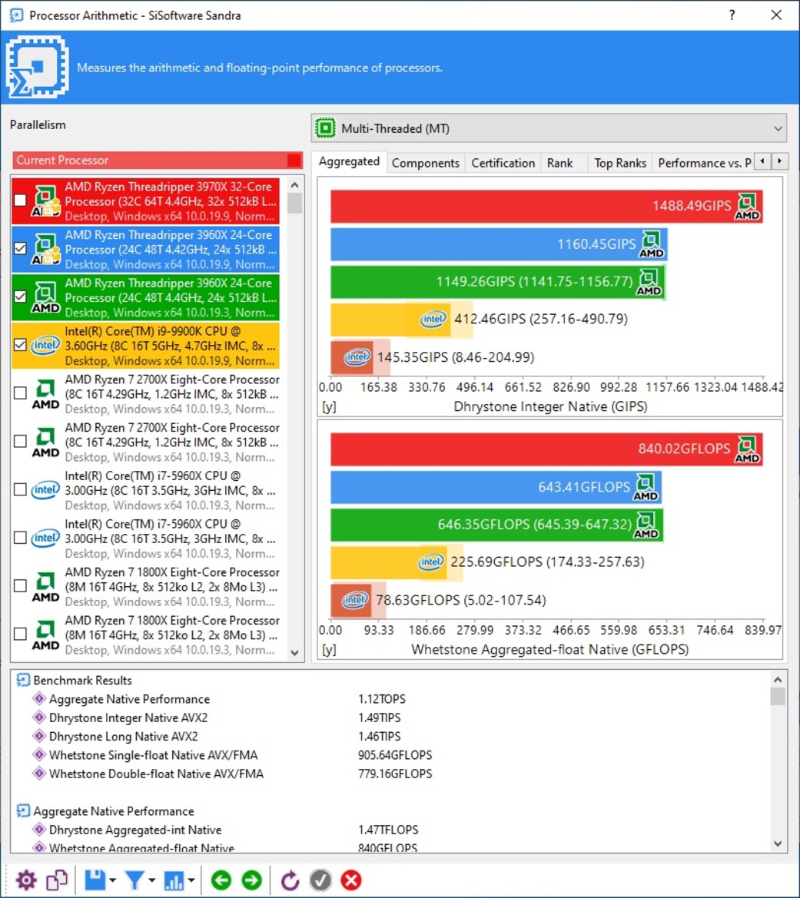Click the processor list scroll-down arrow
Image resolution: width=800 pixels, height=898 pixels.
pyautogui.click(x=294, y=653)
